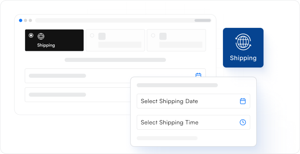This screenshot has height=154, width=300.
Task: Open the Select Shipping Date field
Action: (x=193, y=101)
